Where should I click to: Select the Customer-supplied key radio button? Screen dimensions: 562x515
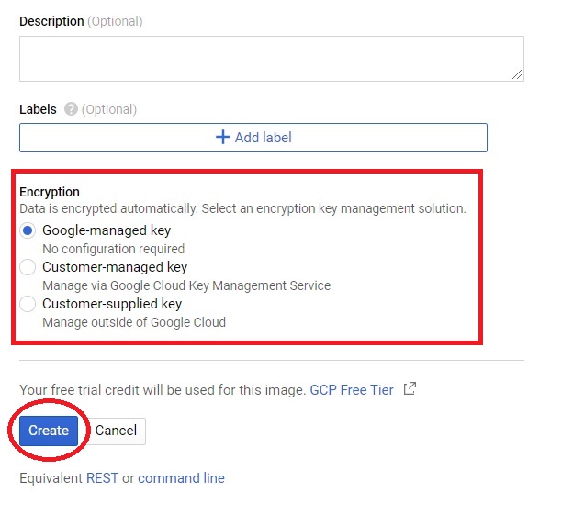pyautogui.click(x=28, y=304)
